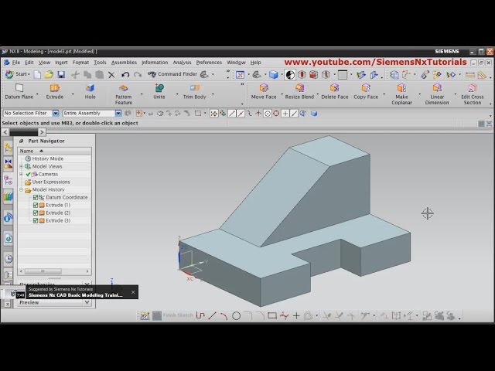Viewport: 495px width, 371px height.
Task: Click the sketch Point plus tool
Action: 296,315
